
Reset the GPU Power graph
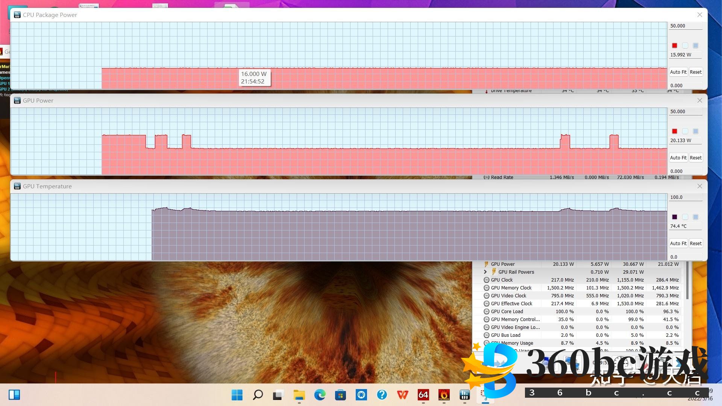point(695,158)
